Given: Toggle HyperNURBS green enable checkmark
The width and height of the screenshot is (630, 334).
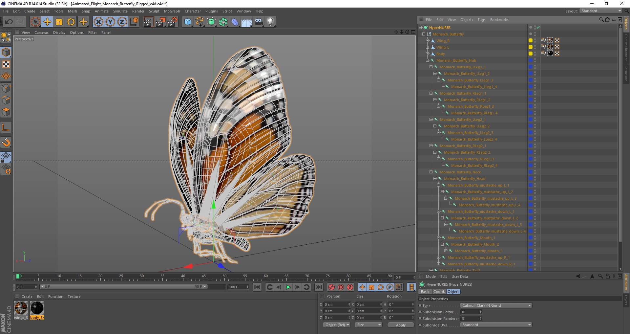Looking at the screenshot, I should pyautogui.click(x=538, y=27).
